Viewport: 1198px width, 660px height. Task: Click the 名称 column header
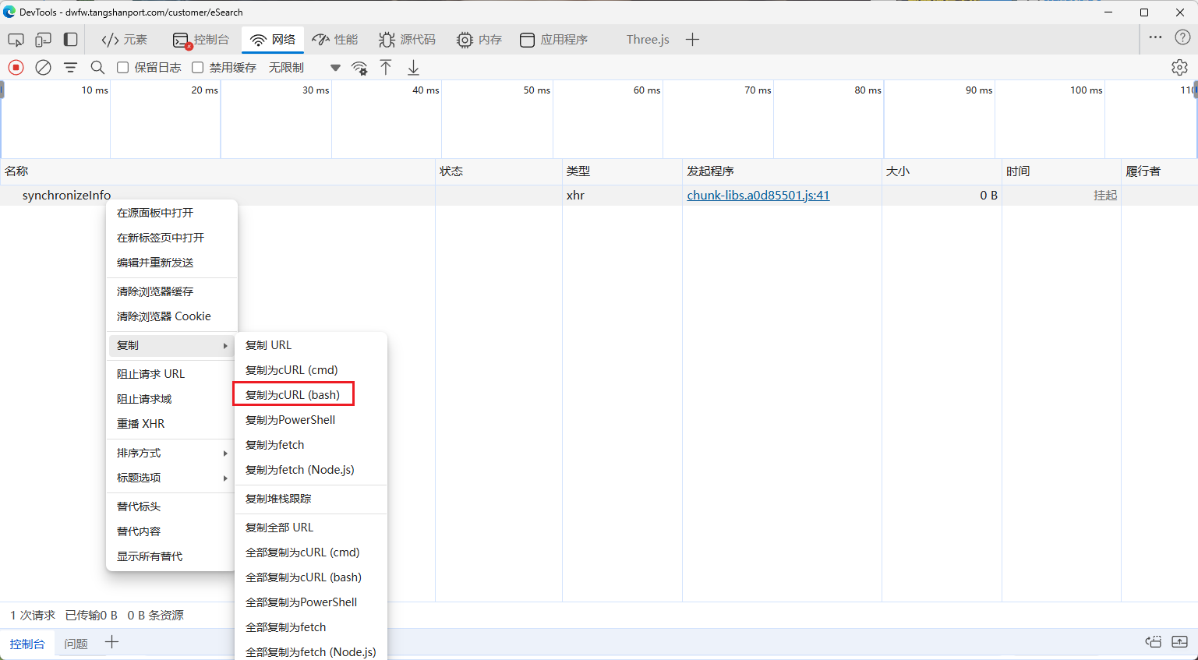click(17, 171)
